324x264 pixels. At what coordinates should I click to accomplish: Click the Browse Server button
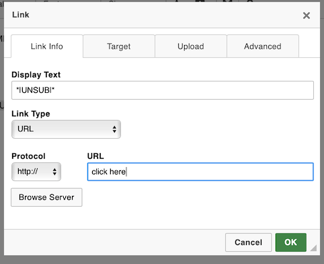point(46,197)
